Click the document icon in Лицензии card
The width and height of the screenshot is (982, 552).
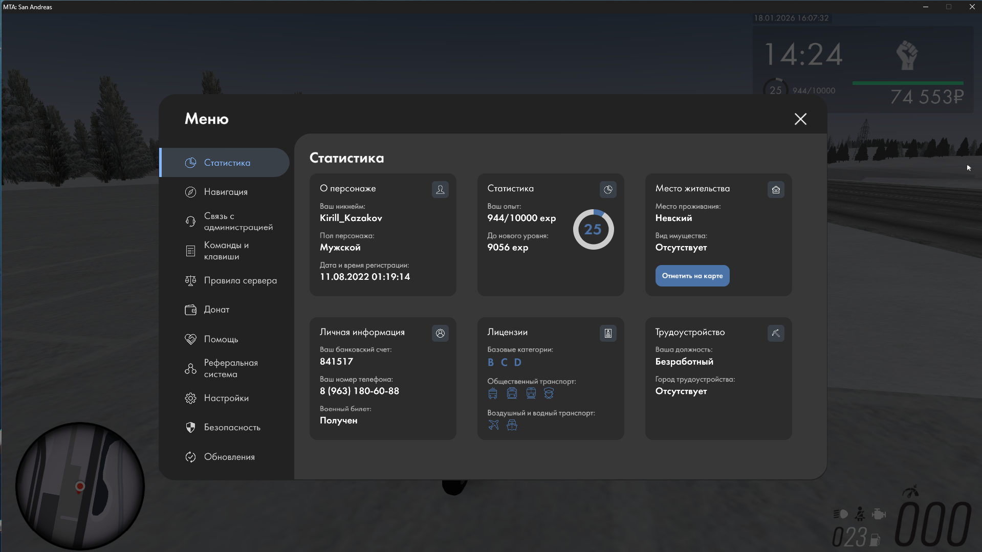pyautogui.click(x=608, y=334)
